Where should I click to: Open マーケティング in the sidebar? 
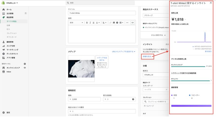(x=12, y=50)
